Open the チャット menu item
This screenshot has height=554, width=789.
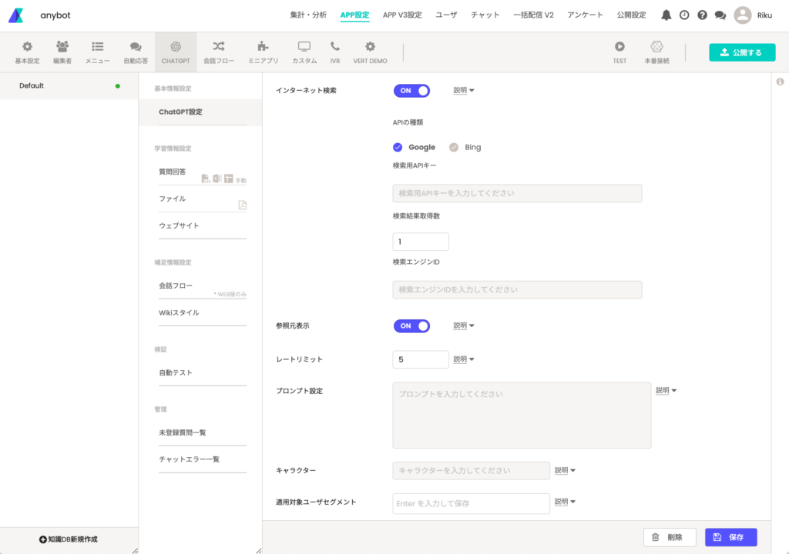coord(485,15)
